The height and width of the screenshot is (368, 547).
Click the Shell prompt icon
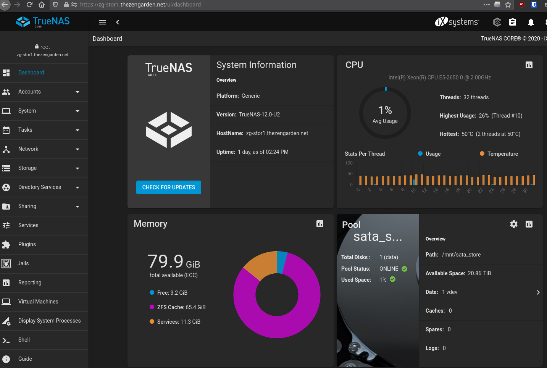6,340
